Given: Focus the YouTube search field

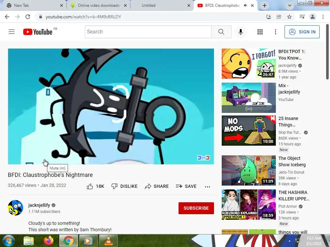Looking at the screenshot, I should click(x=148, y=32).
